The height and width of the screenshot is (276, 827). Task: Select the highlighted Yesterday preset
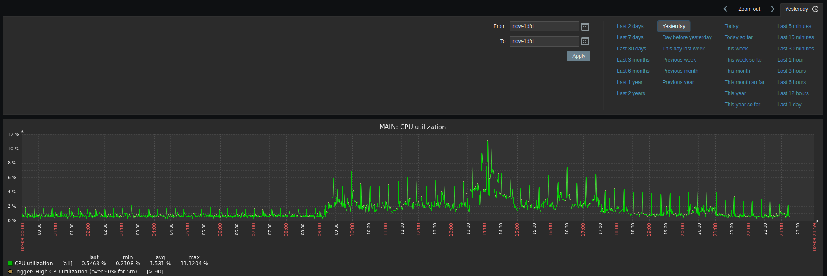tap(673, 26)
